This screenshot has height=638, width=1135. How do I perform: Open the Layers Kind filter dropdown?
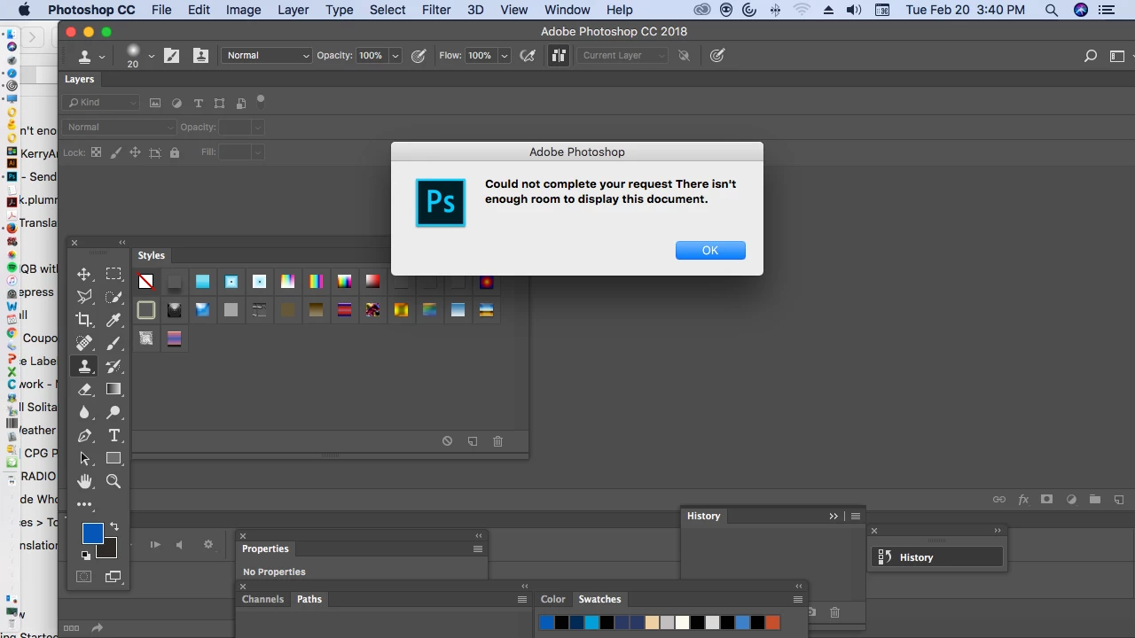pyautogui.click(x=102, y=103)
